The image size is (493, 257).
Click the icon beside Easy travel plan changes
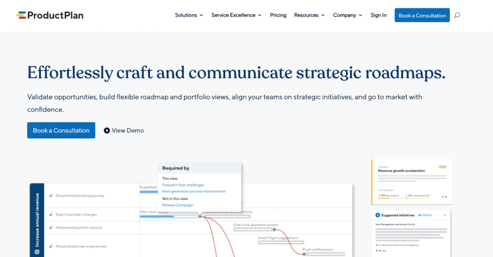51,215
